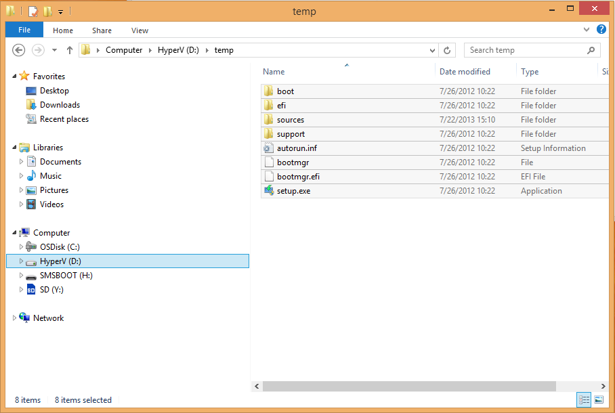The height and width of the screenshot is (413, 615).
Task: Select the Music library icon
Action: coord(31,176)
